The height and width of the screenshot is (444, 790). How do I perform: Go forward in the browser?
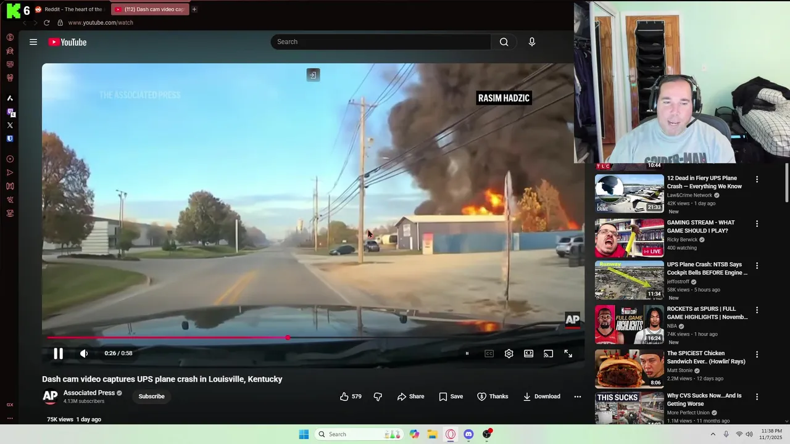[35, 23]
